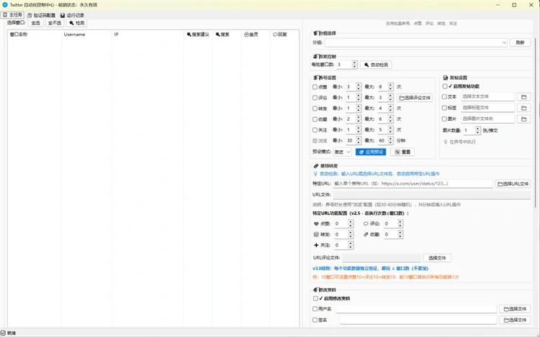Click the blue 应用预设 button
Image resolution: width=540 pixels, height=337 pixels.
(371, 152)
